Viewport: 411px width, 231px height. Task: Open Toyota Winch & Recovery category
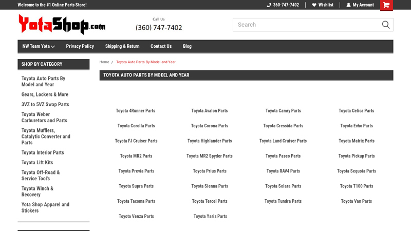(37, 191)
